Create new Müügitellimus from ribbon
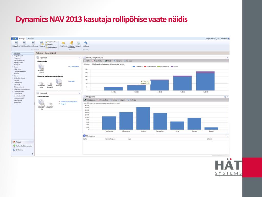This screenshot has height=197, width=262. coord(16,44)
